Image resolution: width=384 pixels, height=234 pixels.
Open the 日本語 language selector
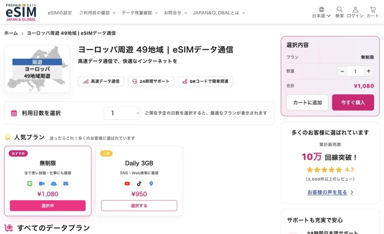click(x=321, y=16)
